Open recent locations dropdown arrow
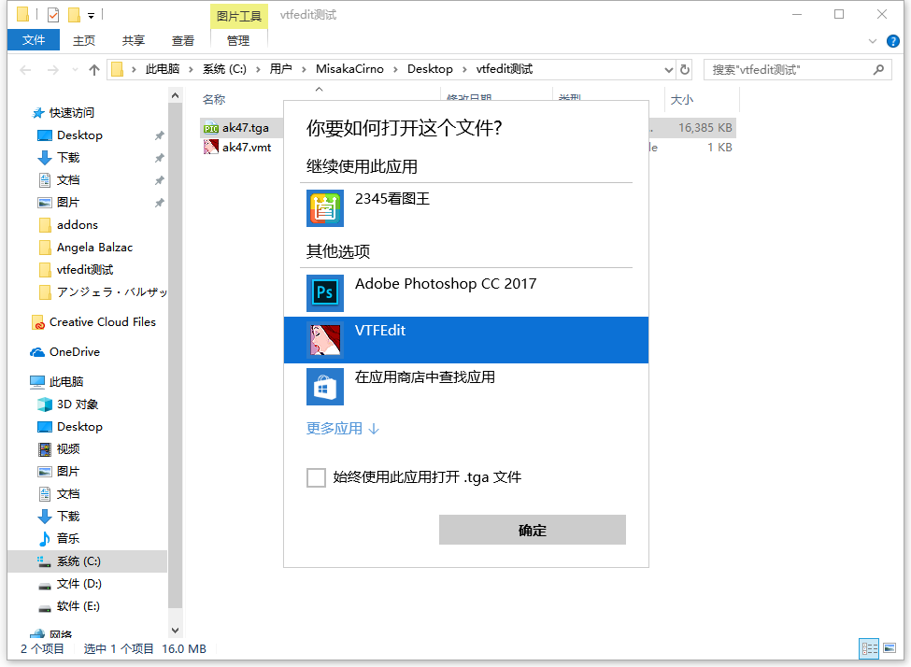This screenshot has width=911, height=667. [75, 70]
